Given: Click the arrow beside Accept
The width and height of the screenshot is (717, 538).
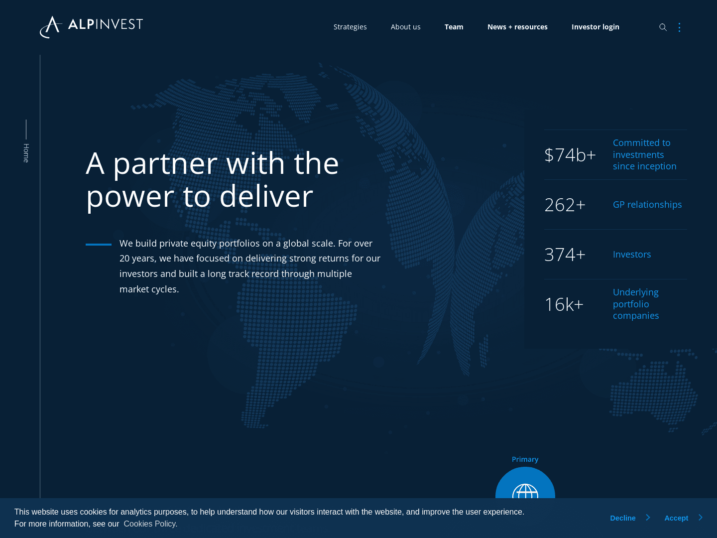Looking at the screenshot, I should (x=701, y=518).
